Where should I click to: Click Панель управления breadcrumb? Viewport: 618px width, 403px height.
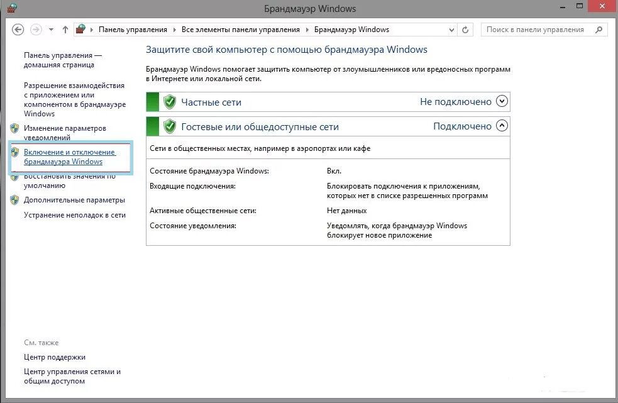(x=133, y=30)
